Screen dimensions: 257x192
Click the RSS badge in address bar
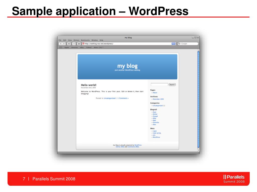173,44
